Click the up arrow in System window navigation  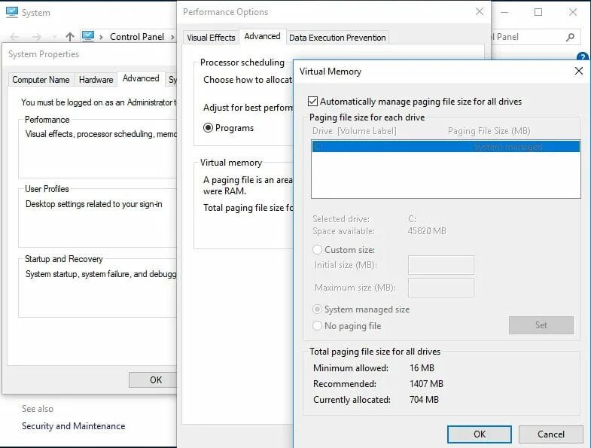tap(70, 37)
